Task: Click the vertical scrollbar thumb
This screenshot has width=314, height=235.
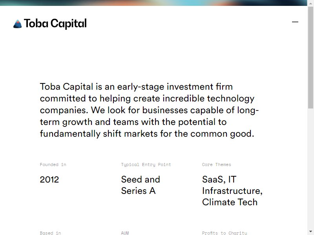Action: [310, 58]
